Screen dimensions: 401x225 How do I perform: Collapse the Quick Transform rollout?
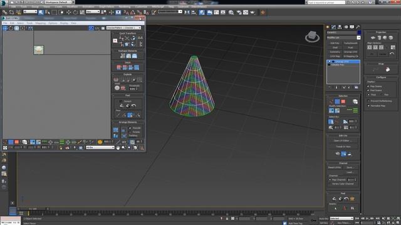pyautogui.click(x=128, y=33)
